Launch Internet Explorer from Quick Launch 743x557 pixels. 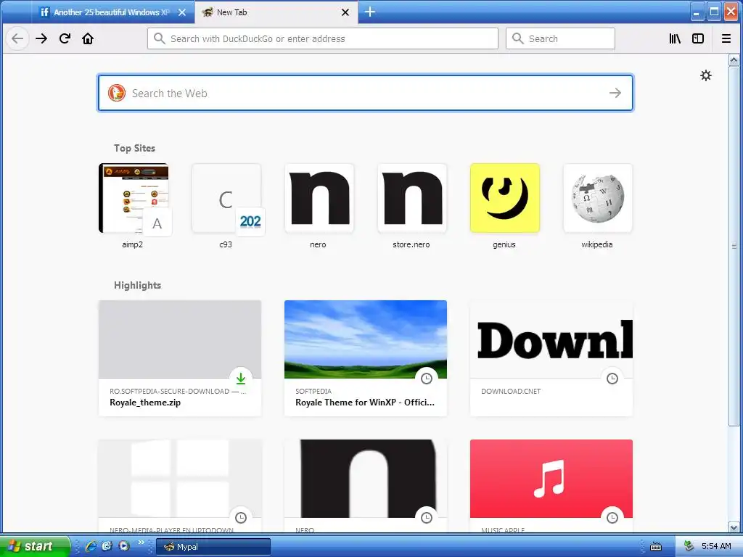click(x=91, y=546)
